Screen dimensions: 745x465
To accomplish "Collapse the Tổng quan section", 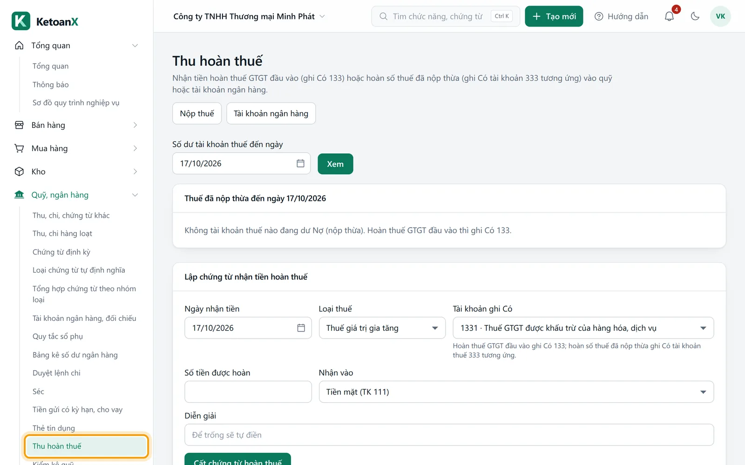I will tap(135, 46).
